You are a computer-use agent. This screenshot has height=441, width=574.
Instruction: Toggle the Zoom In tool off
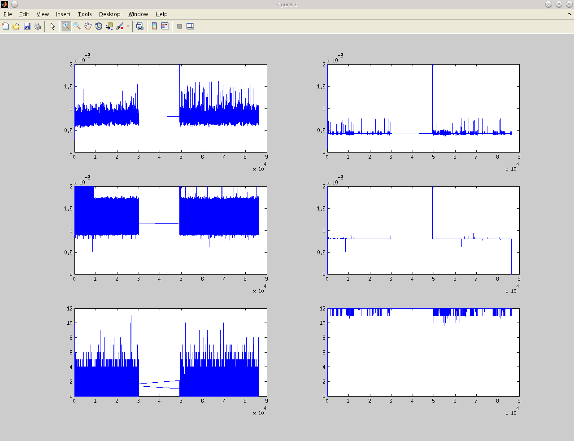[x=66, y=26]
